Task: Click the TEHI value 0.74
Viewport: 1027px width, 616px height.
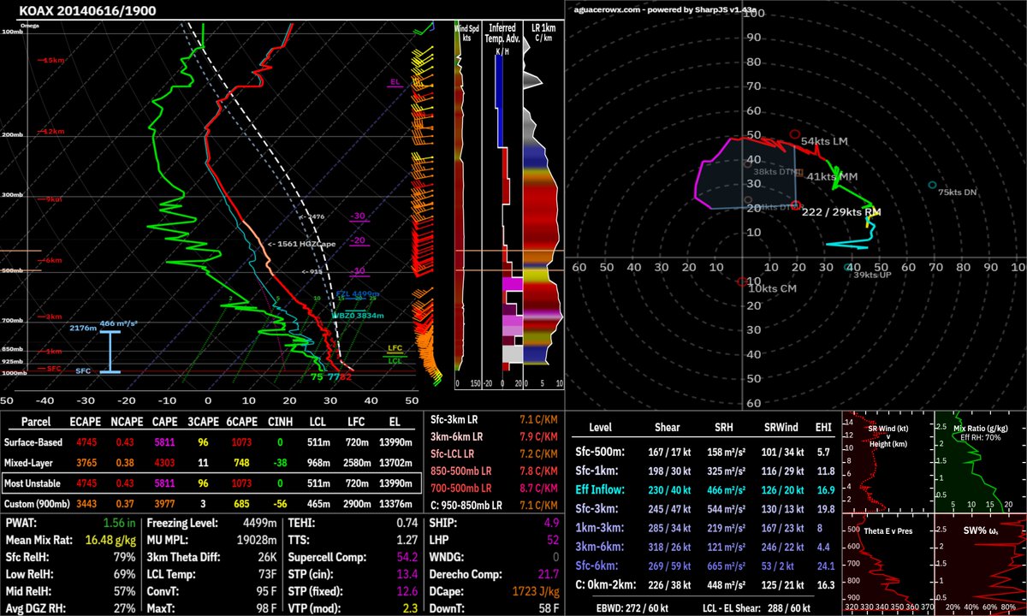Action: (x=407, y=523)
